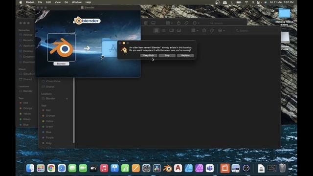Open Numbers from the dock

pyautogui.click(x=125, y=168)
